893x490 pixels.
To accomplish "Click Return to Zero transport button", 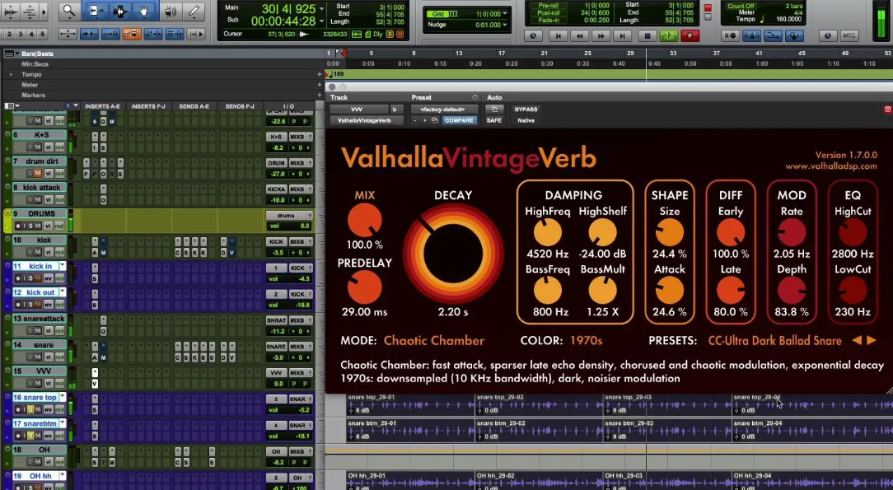I will coord(559,36).
